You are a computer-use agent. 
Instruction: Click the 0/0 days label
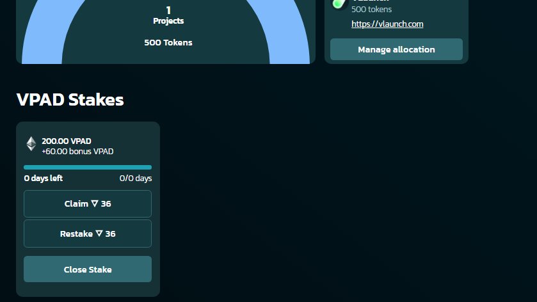pyautogui.click(x=136, y=178)
